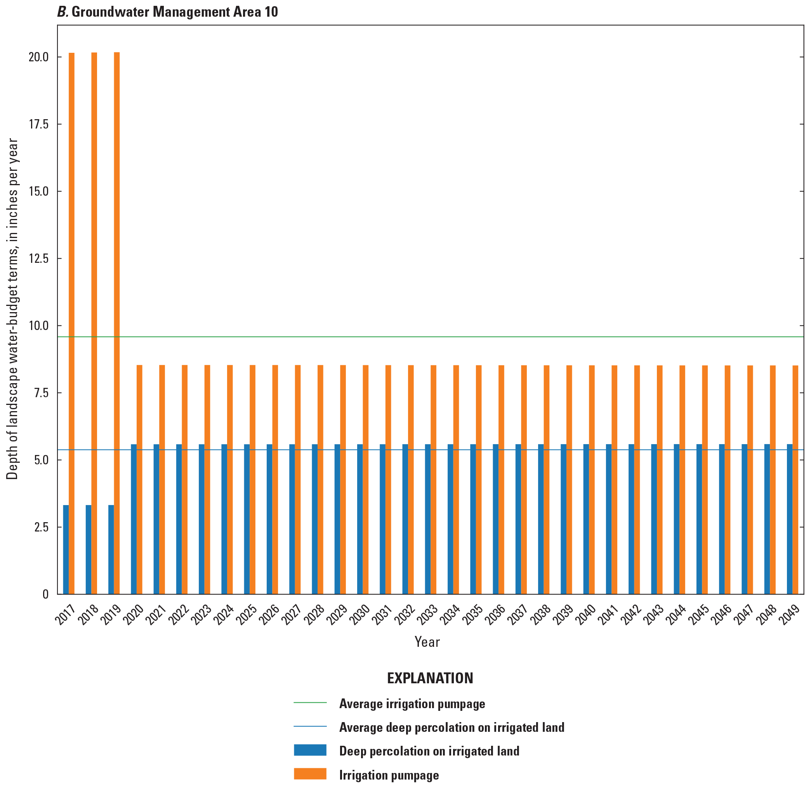Click the blue Average deep percolation legend line
Screen dimensions: 811x785
[x=310, y=726]
